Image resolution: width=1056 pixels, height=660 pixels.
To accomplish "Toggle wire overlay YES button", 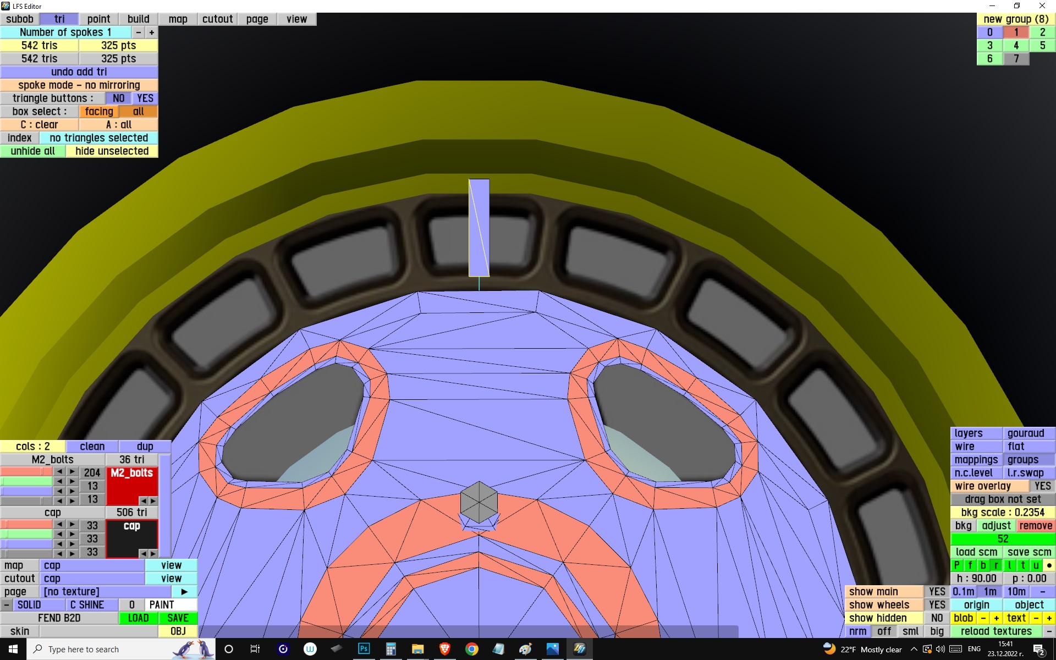I will click(x=1042, y=486).
